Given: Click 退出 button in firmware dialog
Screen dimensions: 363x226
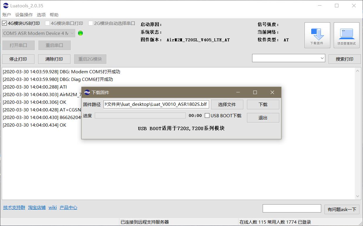Looking at the screenshot, I should (263, 118).
